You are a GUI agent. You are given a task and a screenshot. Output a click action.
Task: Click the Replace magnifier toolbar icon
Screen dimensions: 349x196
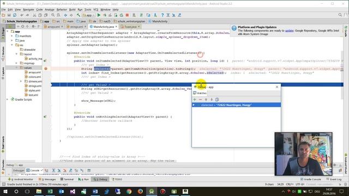tap(58, 15)
